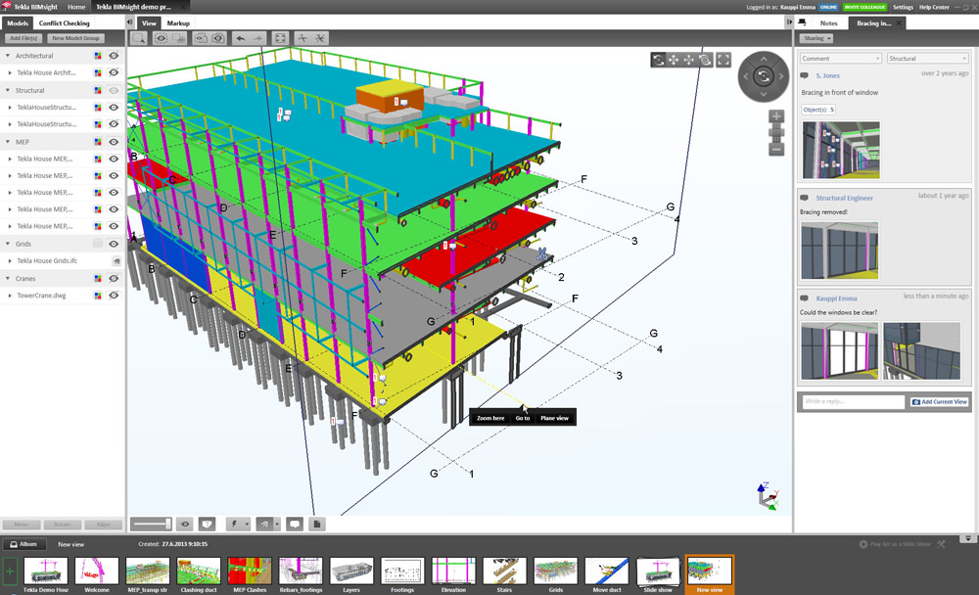The width and height of the screenshot is (979, 595).
Task: Switch to the Markup tab
Action: point(178,23)
